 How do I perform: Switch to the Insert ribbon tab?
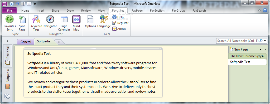click(x=40, y=11)
